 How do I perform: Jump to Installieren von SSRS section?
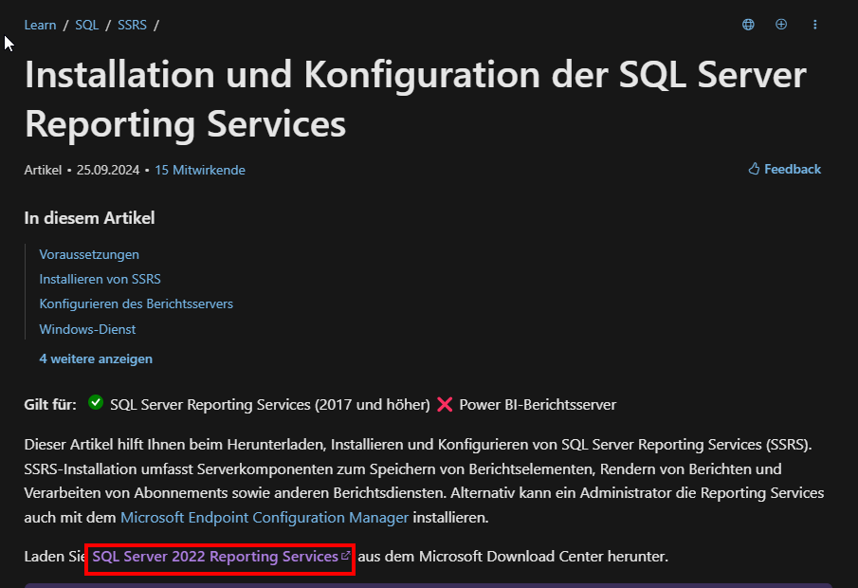tap(100, 279)
